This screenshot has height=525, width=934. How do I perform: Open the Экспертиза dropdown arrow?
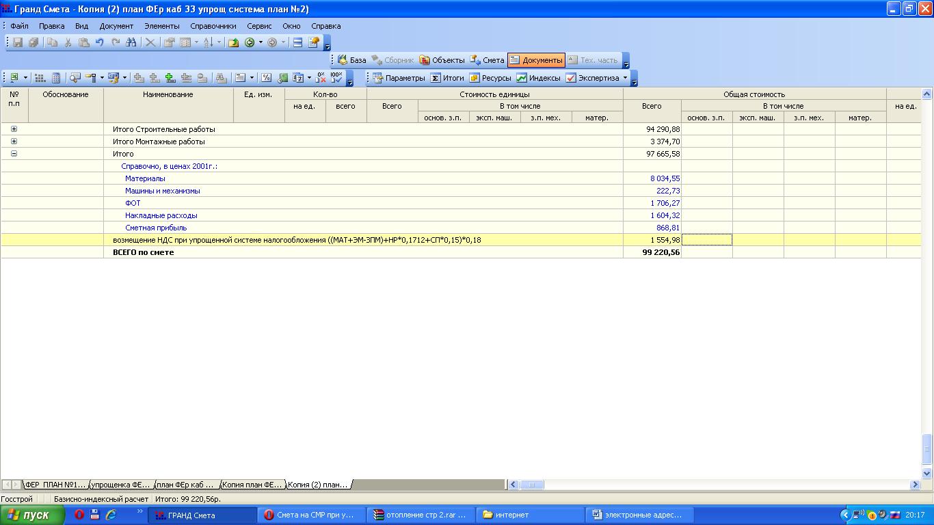[x=625, y=78]
